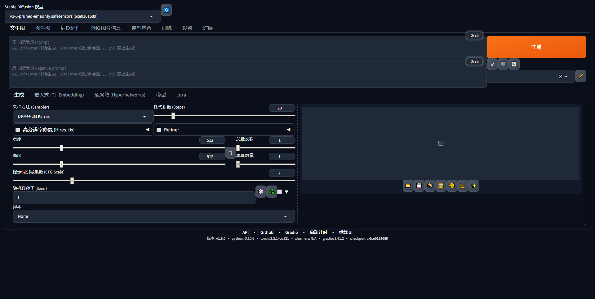Apply the selected styles using the clipboard icon
The width and height of the screenshot is (595, 299).
pos(514,64)
